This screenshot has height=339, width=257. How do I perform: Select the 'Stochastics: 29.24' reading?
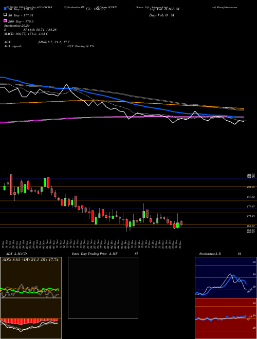tap(16, 26)
